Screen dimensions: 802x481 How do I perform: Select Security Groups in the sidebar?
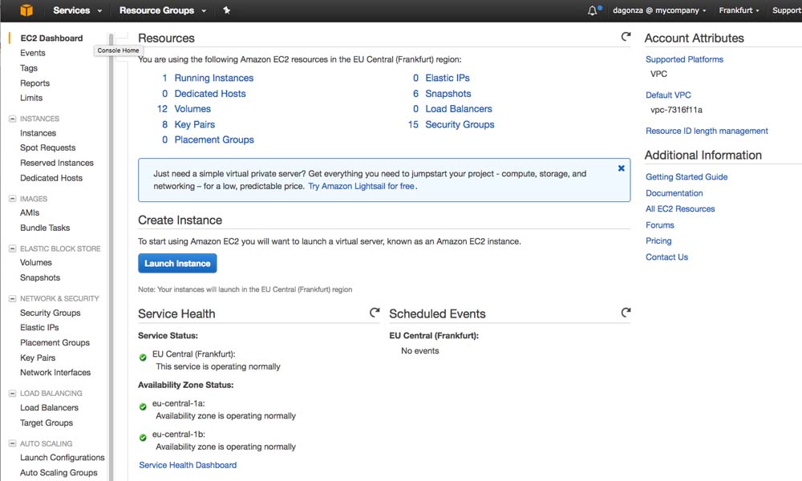50,313
